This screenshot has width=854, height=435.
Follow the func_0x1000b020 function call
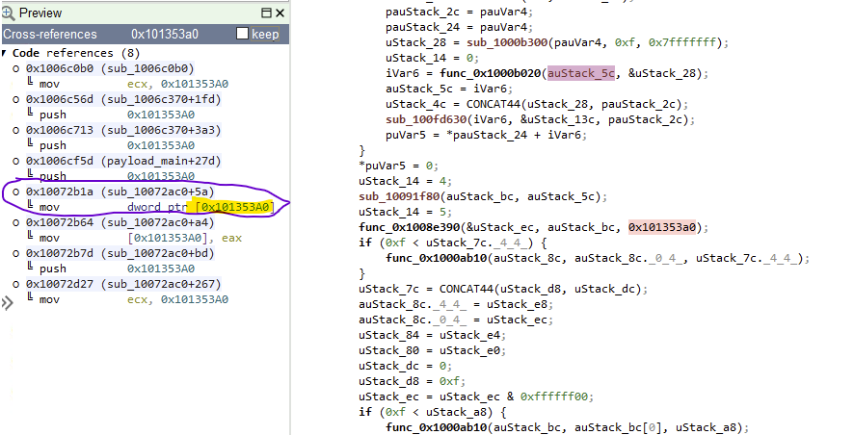491,73
